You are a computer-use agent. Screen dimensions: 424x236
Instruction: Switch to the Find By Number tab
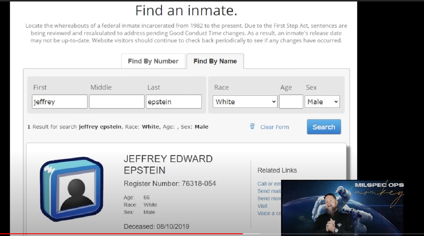153,61
